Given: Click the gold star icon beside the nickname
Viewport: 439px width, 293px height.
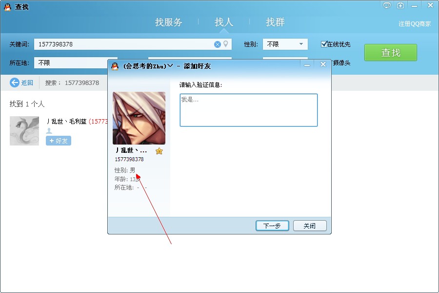Looking at the screenshot, I should [159, 151].
